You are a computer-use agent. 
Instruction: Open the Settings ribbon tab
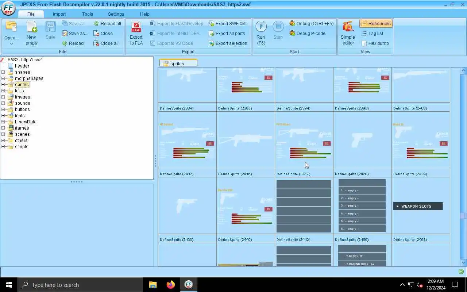(116, 14)
